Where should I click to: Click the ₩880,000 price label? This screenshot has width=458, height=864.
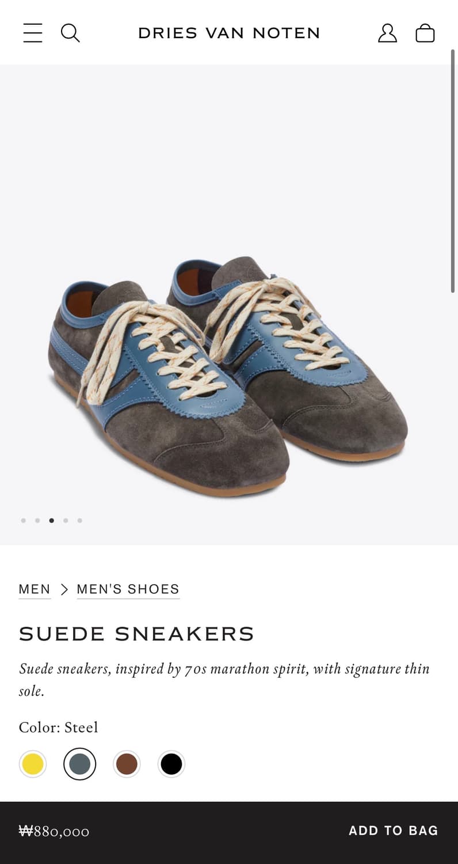pos(54,831)
